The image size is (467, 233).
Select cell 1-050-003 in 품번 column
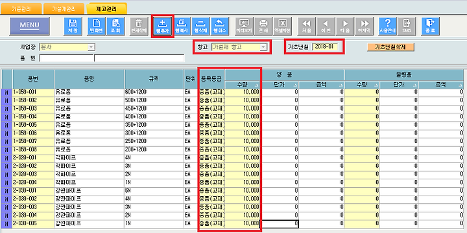pyautogui.click(x=33, y=109)
